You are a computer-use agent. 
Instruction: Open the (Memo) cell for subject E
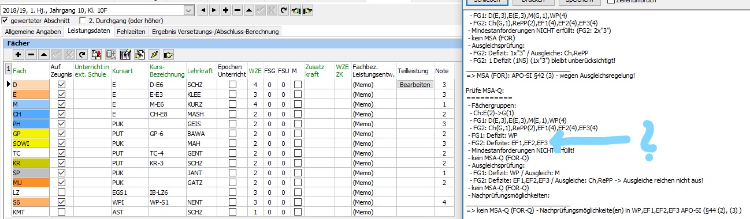(373, 95)
